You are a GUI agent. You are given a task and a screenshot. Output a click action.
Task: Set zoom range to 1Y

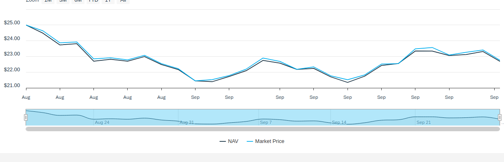[x=108, y=1]
